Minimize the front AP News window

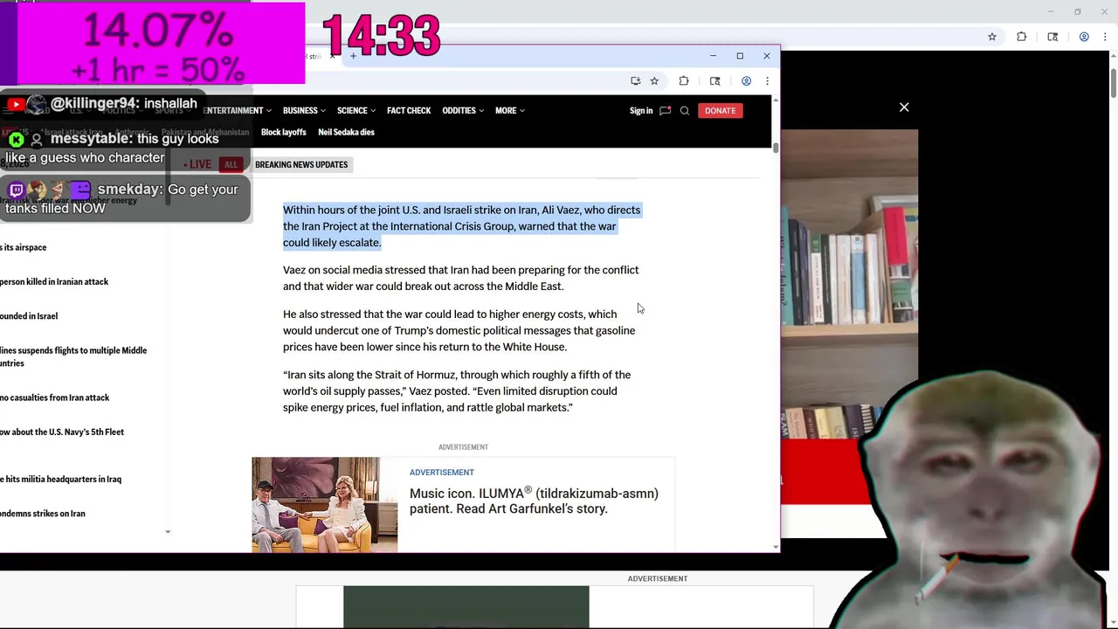pos(713,56)
